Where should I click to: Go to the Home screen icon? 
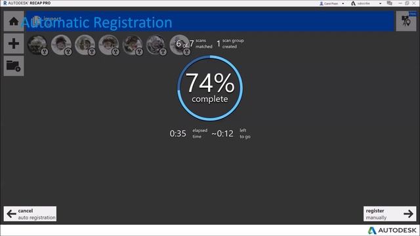point(14,21)
